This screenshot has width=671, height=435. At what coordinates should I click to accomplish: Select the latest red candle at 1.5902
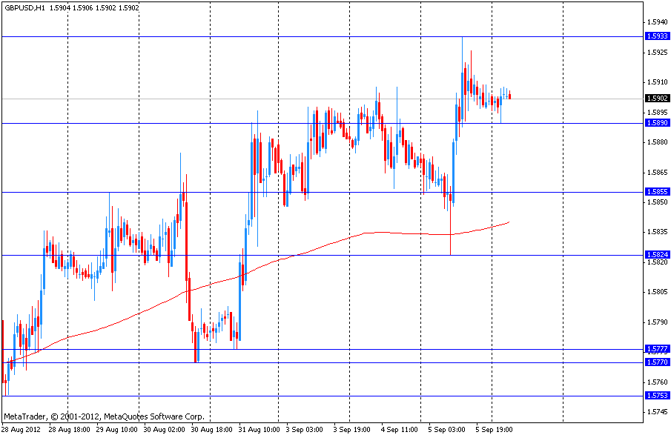(x=509, y=96)
